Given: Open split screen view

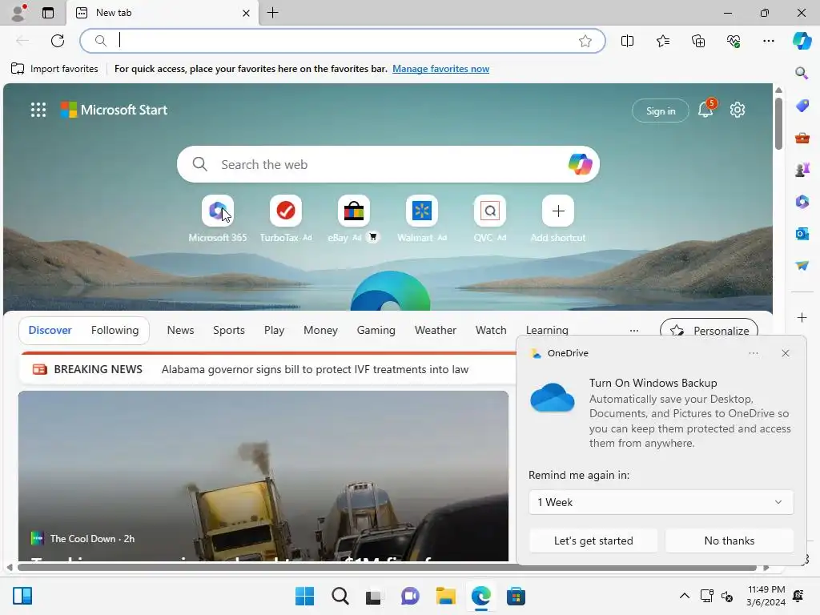Looking at the screenshot, I should tap(627, 41).
